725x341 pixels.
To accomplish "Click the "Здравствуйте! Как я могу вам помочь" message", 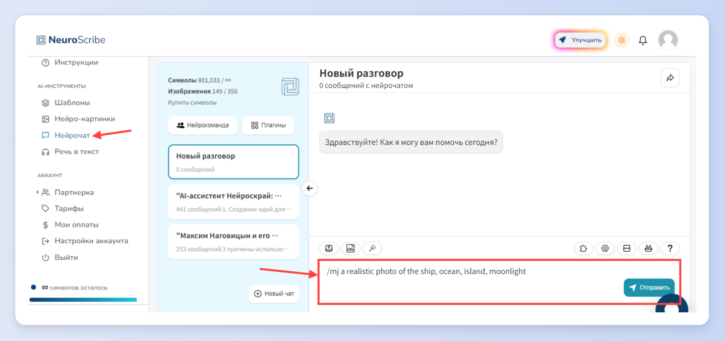I will click(411, 142).
